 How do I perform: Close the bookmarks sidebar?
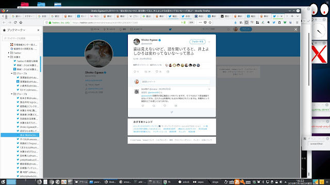(38, 30)
